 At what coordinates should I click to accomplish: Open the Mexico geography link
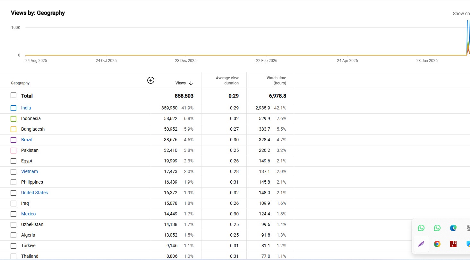pyautogui.click(x=29, y=214)
